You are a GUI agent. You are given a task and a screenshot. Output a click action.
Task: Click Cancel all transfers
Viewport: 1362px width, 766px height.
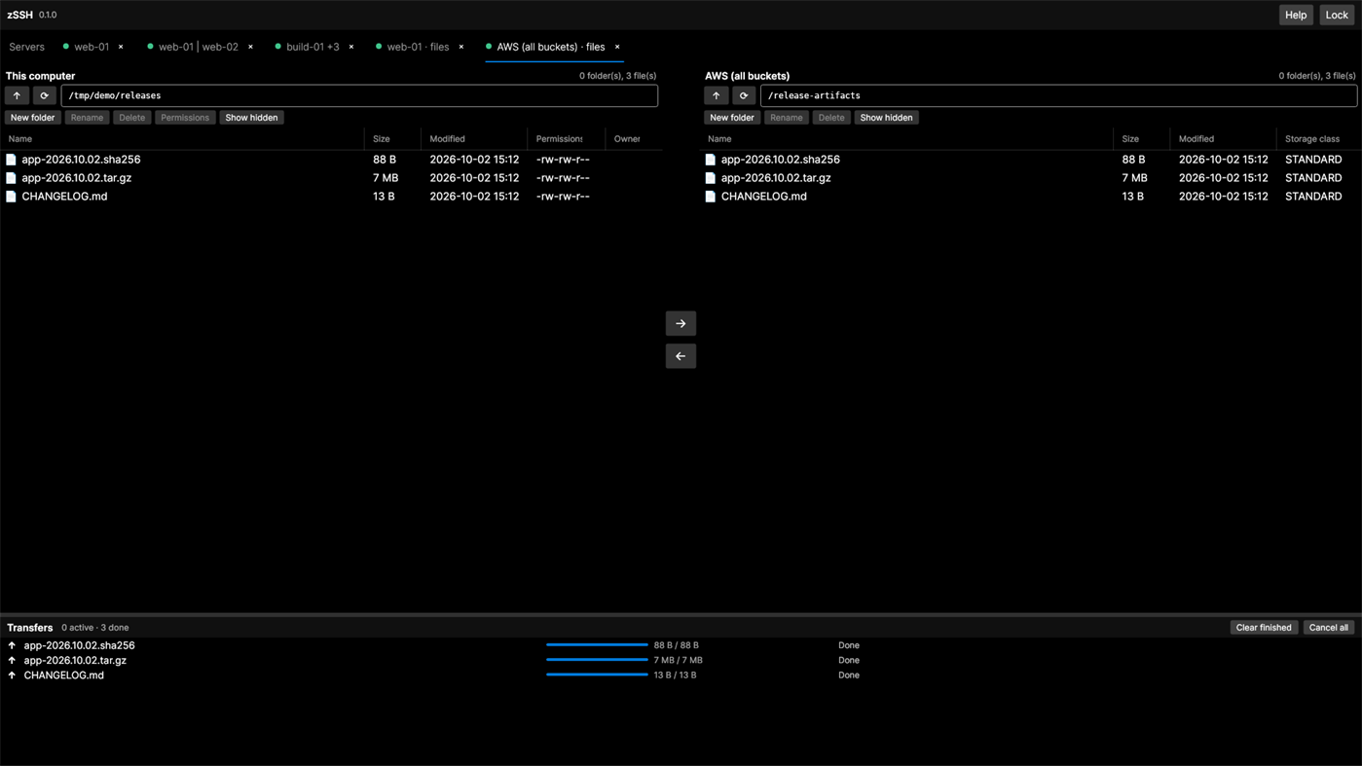1329,628
